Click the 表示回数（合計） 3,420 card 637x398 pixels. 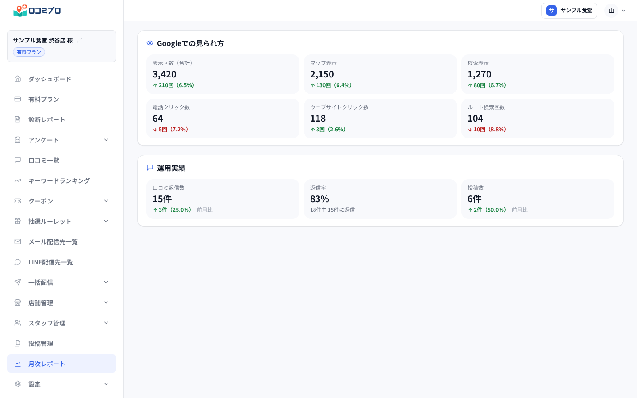tap(223, 74)
